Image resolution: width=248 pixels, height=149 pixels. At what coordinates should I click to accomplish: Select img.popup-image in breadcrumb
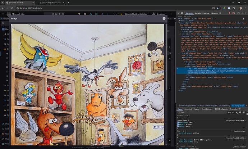coord(238,105)
